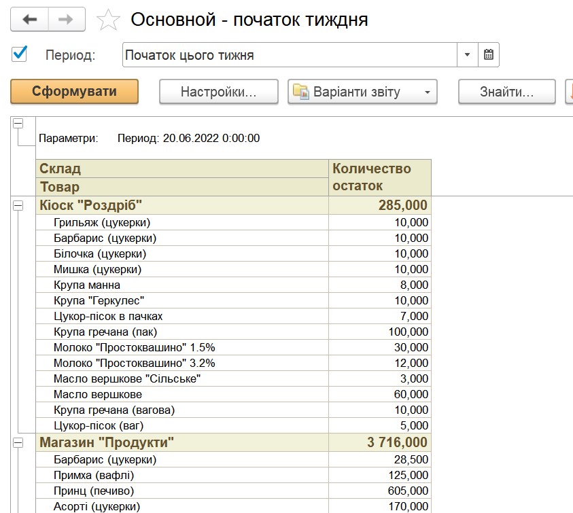Click the Знайти... button
This screenshot has width=573, height=513.
[507, 92]
